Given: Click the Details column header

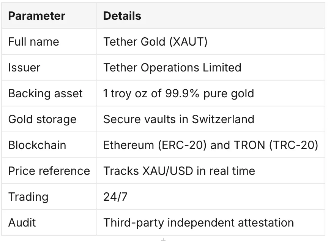Looking at the screenshot, I should tap(211, 16).
